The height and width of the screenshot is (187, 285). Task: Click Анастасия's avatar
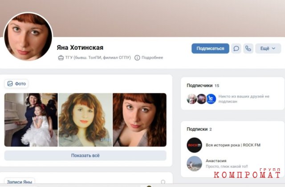point(195,163)
